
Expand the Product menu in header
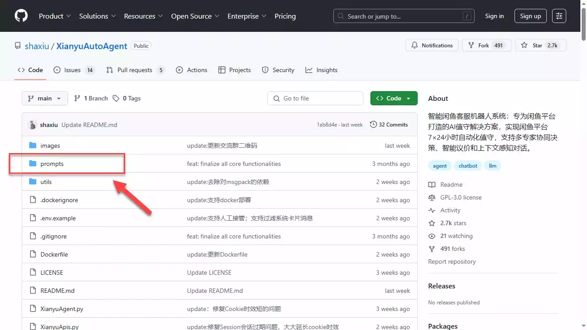pyautogui.click(x=55, y=16)
